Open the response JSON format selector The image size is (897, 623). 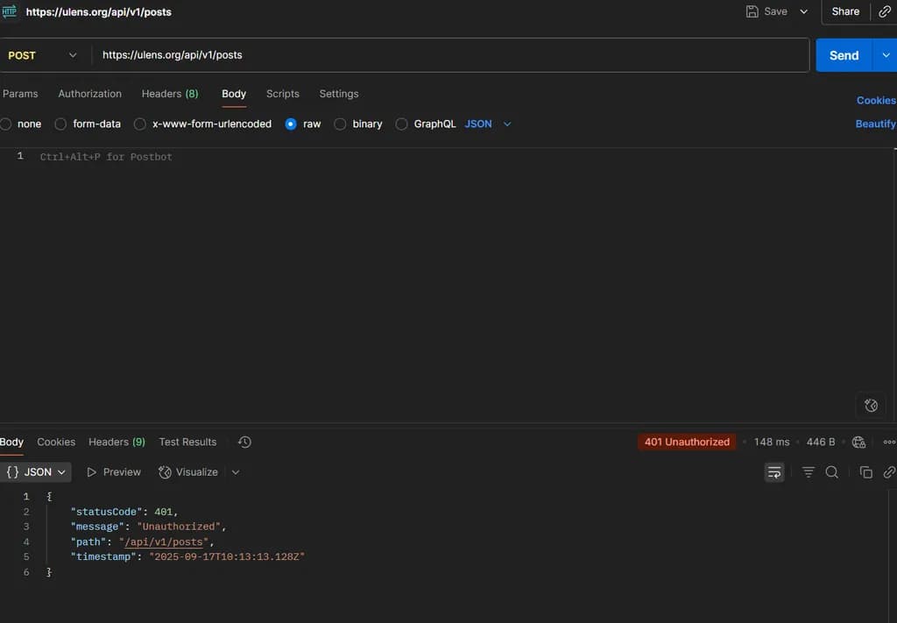pos(36,472)
